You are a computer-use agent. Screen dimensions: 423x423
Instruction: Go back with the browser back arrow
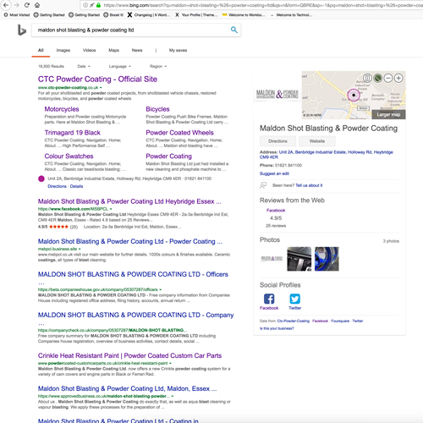[6, 5]
